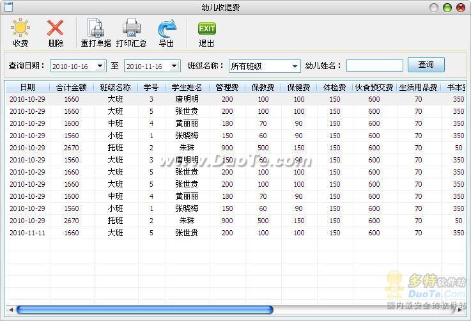
Task: Open the window system menu icon
Action: click(x=8, y=6)
